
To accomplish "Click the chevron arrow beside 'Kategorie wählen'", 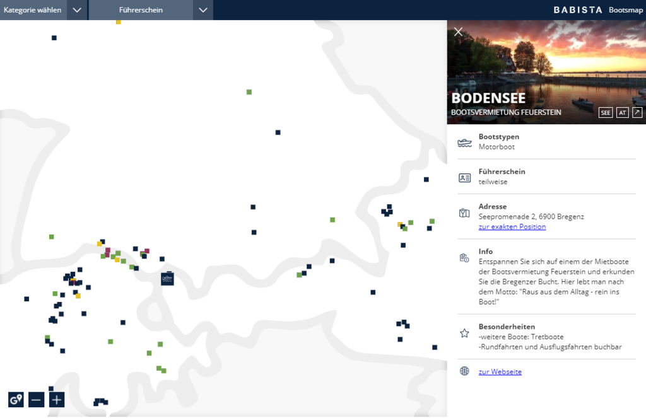I will coord(76,10).
